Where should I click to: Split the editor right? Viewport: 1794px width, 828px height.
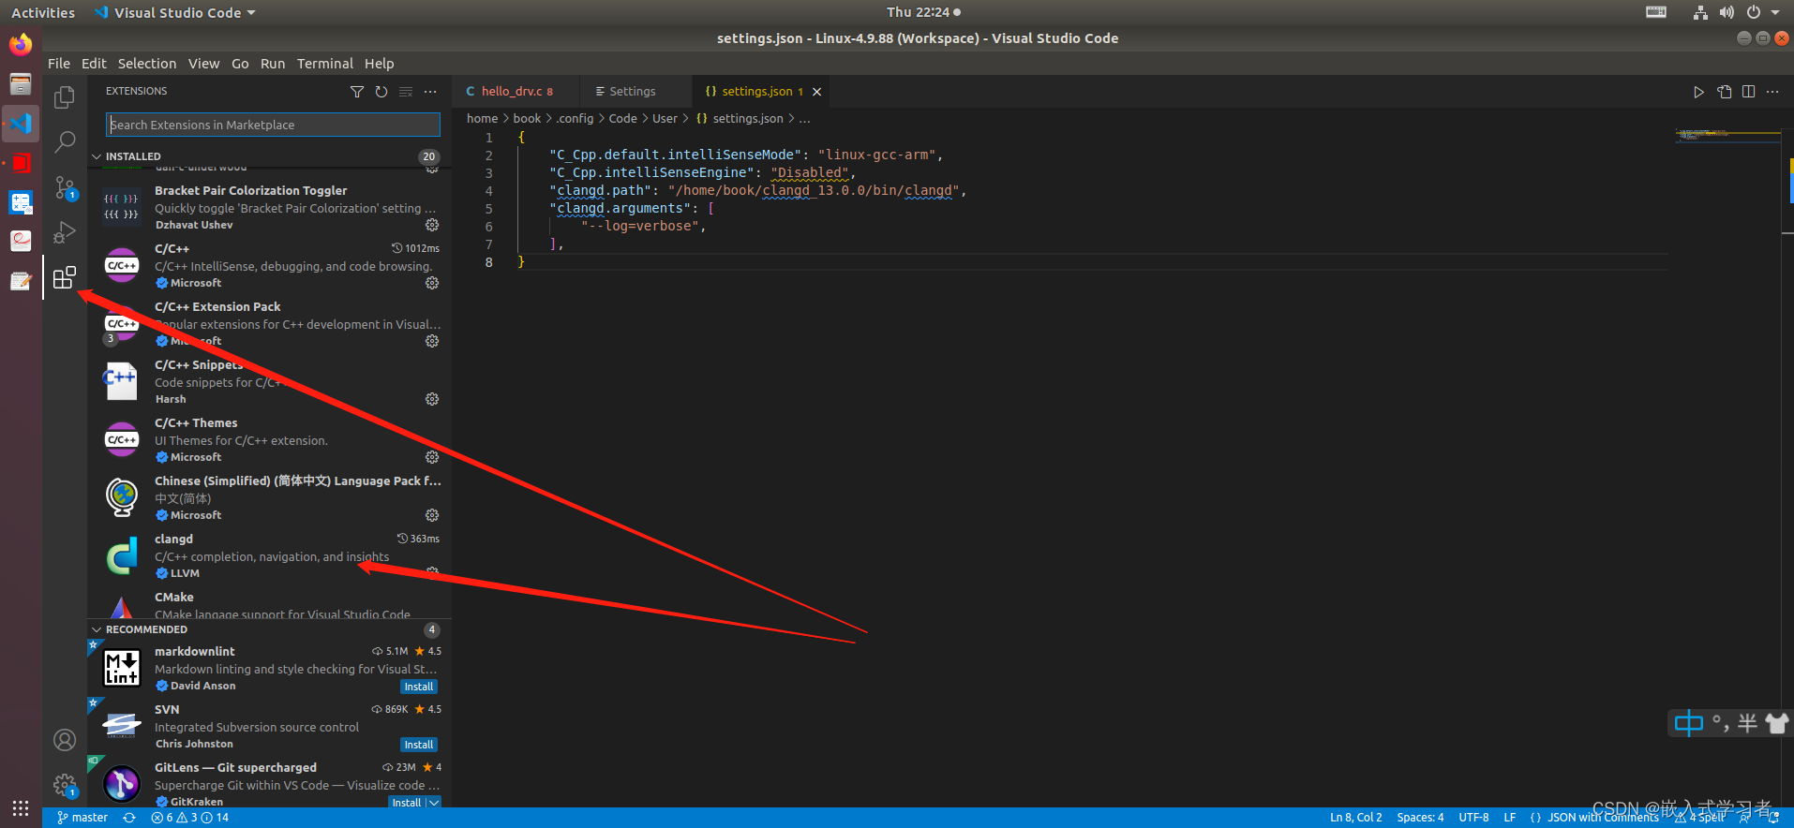(x=1749, y=92)
